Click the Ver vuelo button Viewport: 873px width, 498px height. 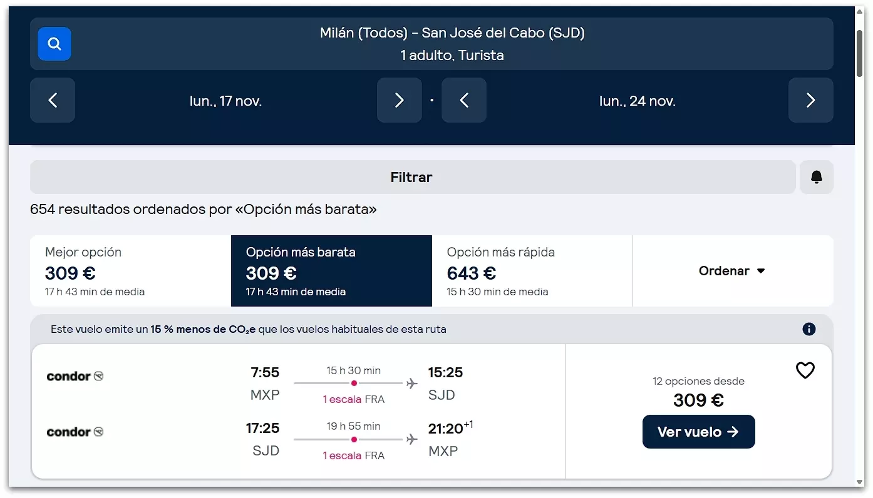point(698,432)
